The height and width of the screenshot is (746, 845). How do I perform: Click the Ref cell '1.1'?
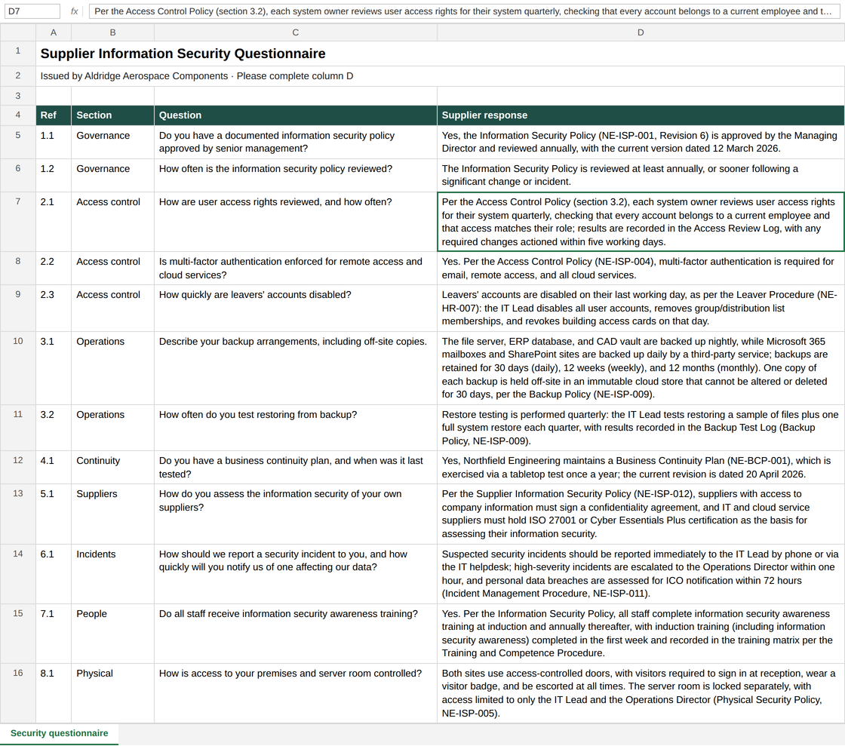(54, 143)
